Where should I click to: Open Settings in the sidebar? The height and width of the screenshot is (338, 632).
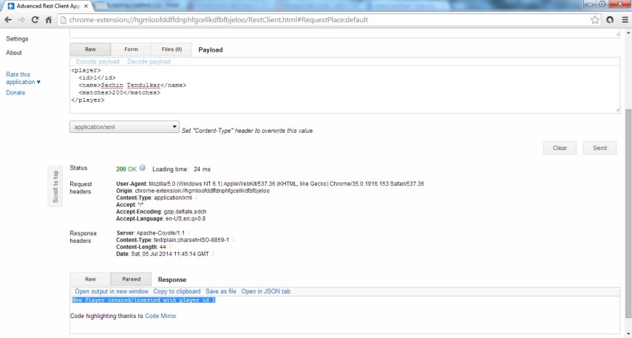17,39
